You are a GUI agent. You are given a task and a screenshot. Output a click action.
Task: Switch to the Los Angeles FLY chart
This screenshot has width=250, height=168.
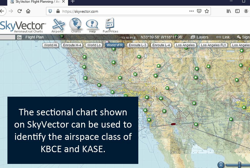coord(213,45)
